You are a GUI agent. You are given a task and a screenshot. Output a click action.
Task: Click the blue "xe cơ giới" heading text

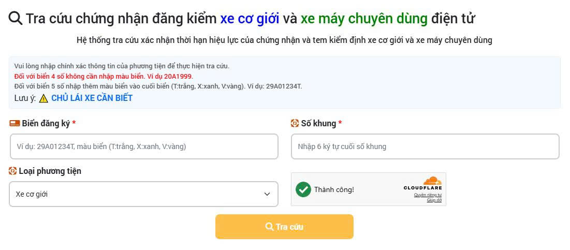[x=250, y=19]
